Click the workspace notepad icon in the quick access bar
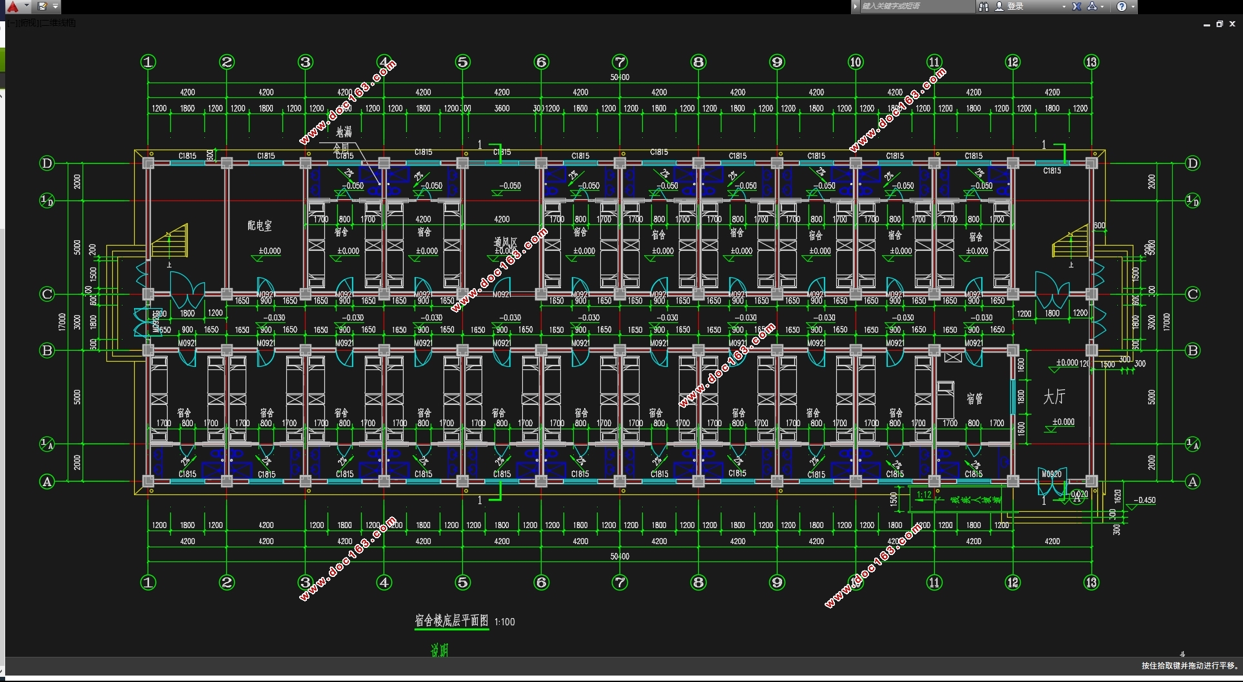1243x682 pixels. coord(42,6)
